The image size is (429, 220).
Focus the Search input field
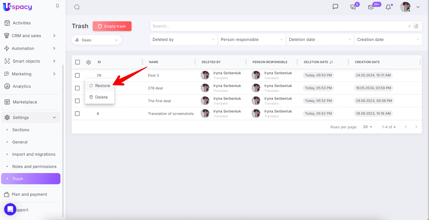point(279,26)
